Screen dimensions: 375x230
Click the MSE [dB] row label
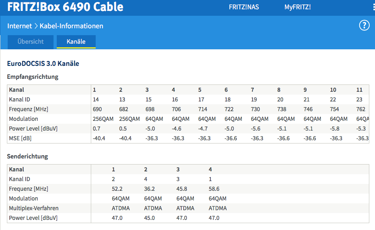[20, 138]
